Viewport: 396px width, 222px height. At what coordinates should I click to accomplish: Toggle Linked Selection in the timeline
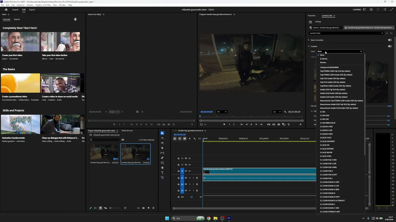tap(185, 138)
